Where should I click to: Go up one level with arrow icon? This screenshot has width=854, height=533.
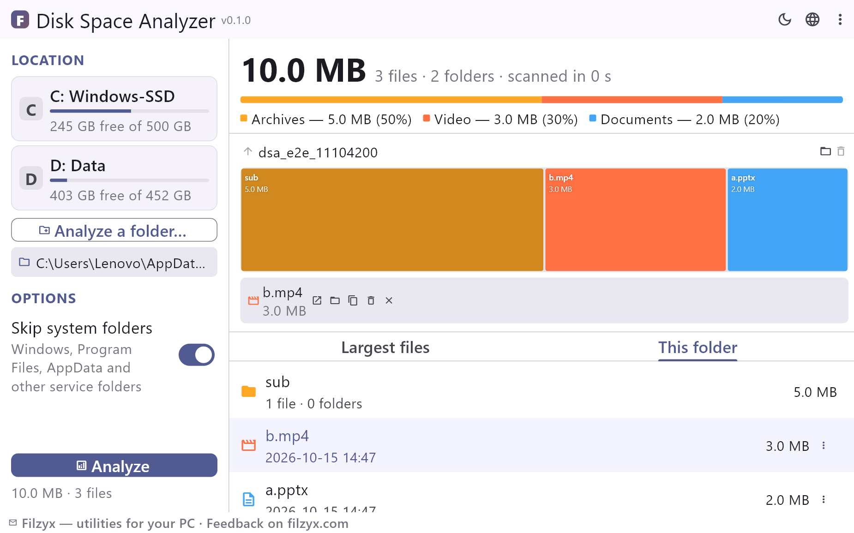click(248, 151)
